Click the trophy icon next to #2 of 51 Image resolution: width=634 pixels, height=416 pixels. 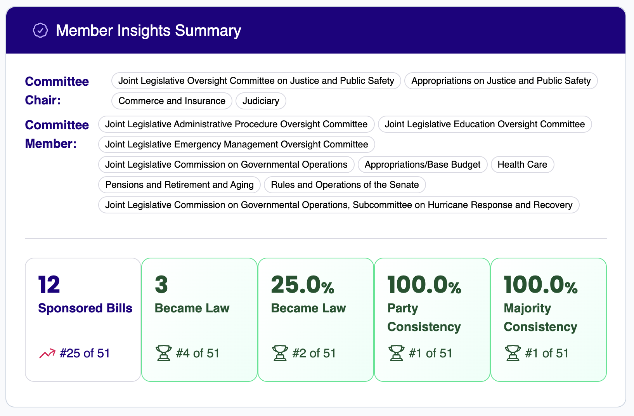(280, 353)
